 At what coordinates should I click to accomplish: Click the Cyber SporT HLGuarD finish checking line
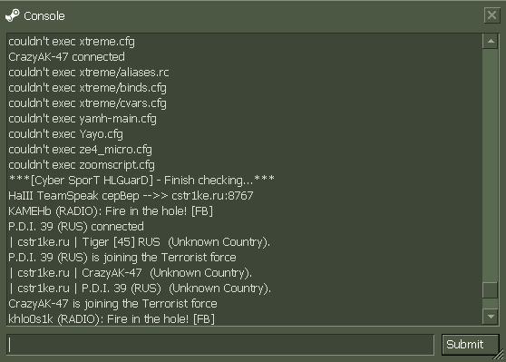[x=141, y=181]
